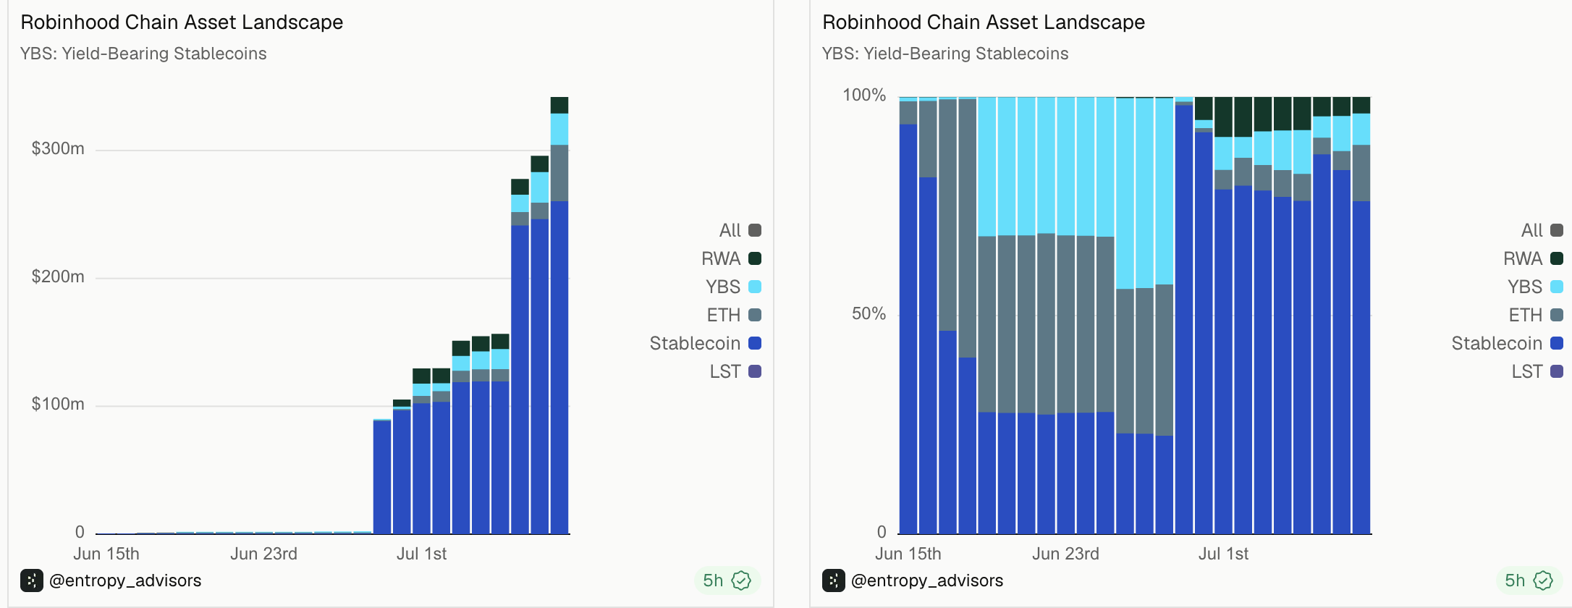Click the LST legend swatch in left chart
This screenshot has height=608, width=1572.
pyautogui.click(x=755, y=371)
